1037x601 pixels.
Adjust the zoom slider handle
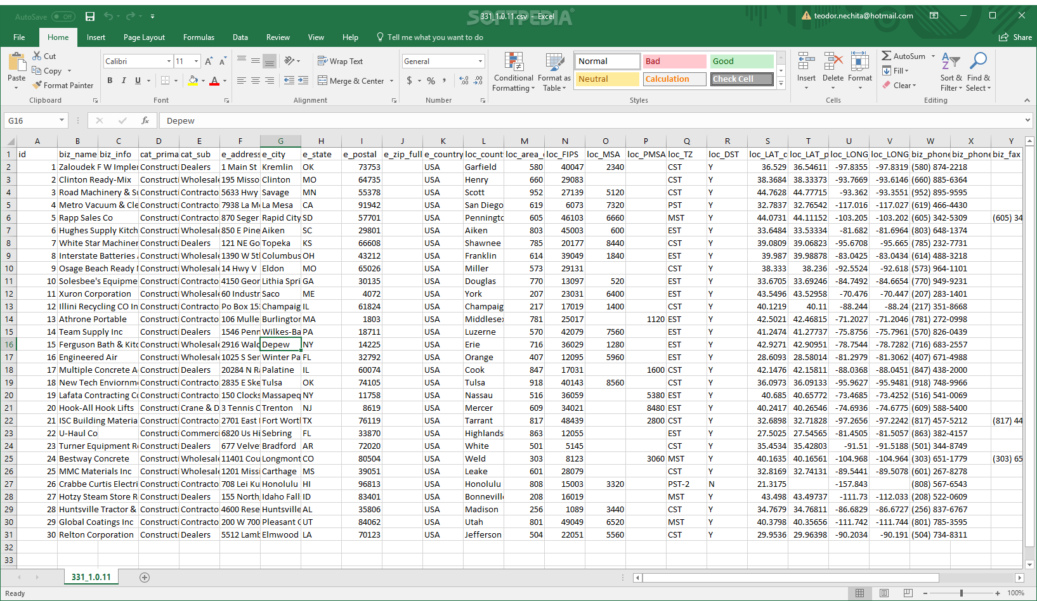[x=962, y=593]
